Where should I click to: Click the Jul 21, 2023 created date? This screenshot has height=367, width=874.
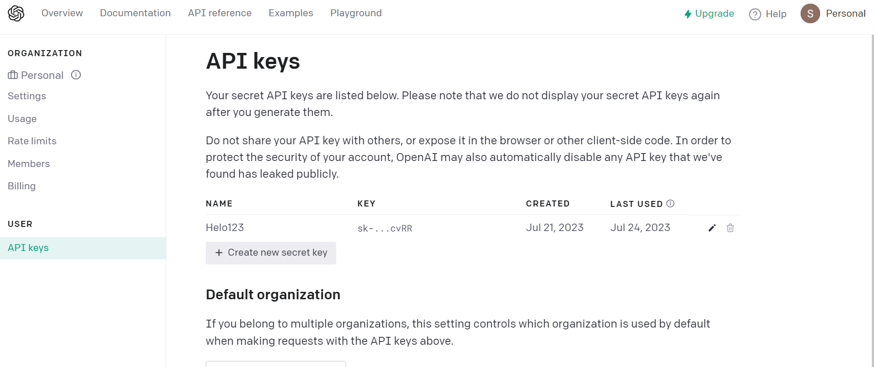click(554, 227)
